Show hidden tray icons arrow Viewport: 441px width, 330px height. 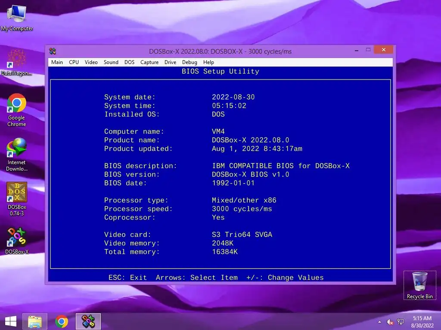coord(380,322)
